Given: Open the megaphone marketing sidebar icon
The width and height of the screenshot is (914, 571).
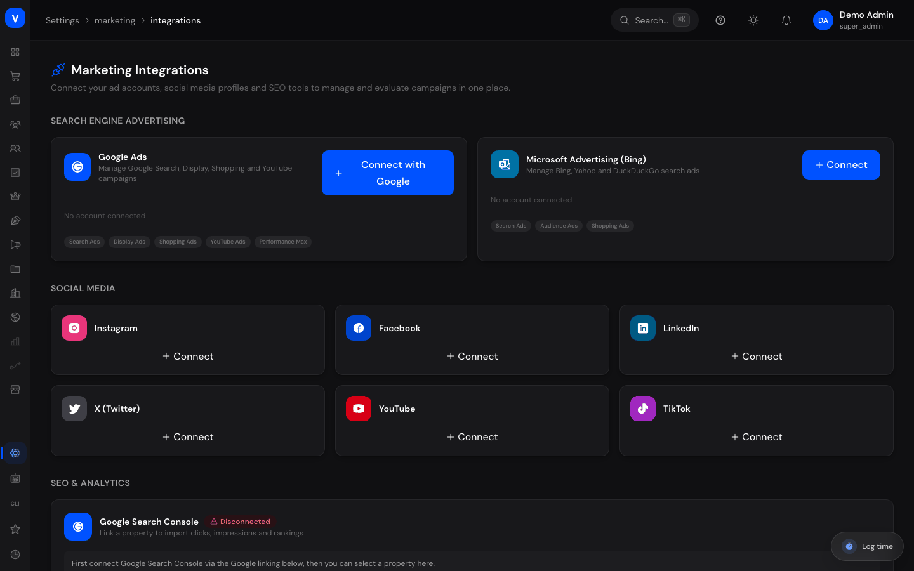Looking at the screenshot, I should (x=15, y=245).
